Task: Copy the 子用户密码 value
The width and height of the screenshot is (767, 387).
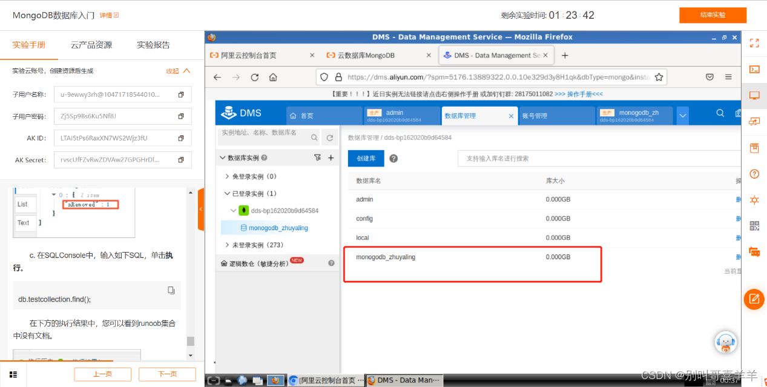Action: (x=180, y=116)
